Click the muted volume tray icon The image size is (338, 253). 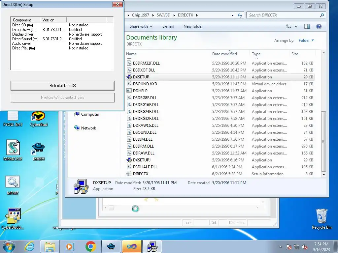(x=305, y=247)
